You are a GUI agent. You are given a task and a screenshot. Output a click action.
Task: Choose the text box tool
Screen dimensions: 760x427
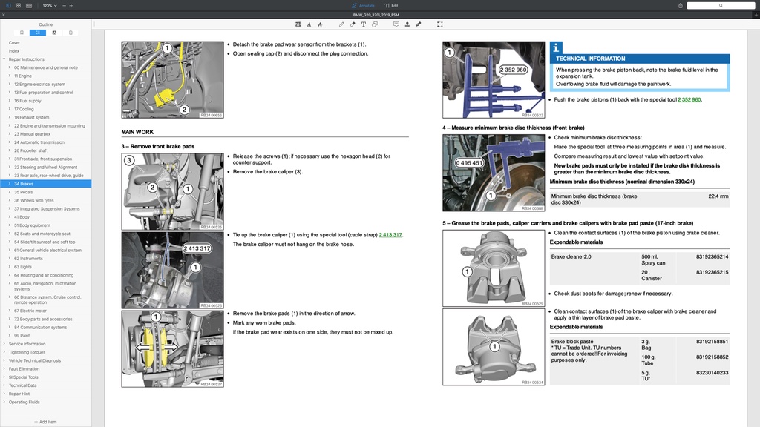coord(364,24)
